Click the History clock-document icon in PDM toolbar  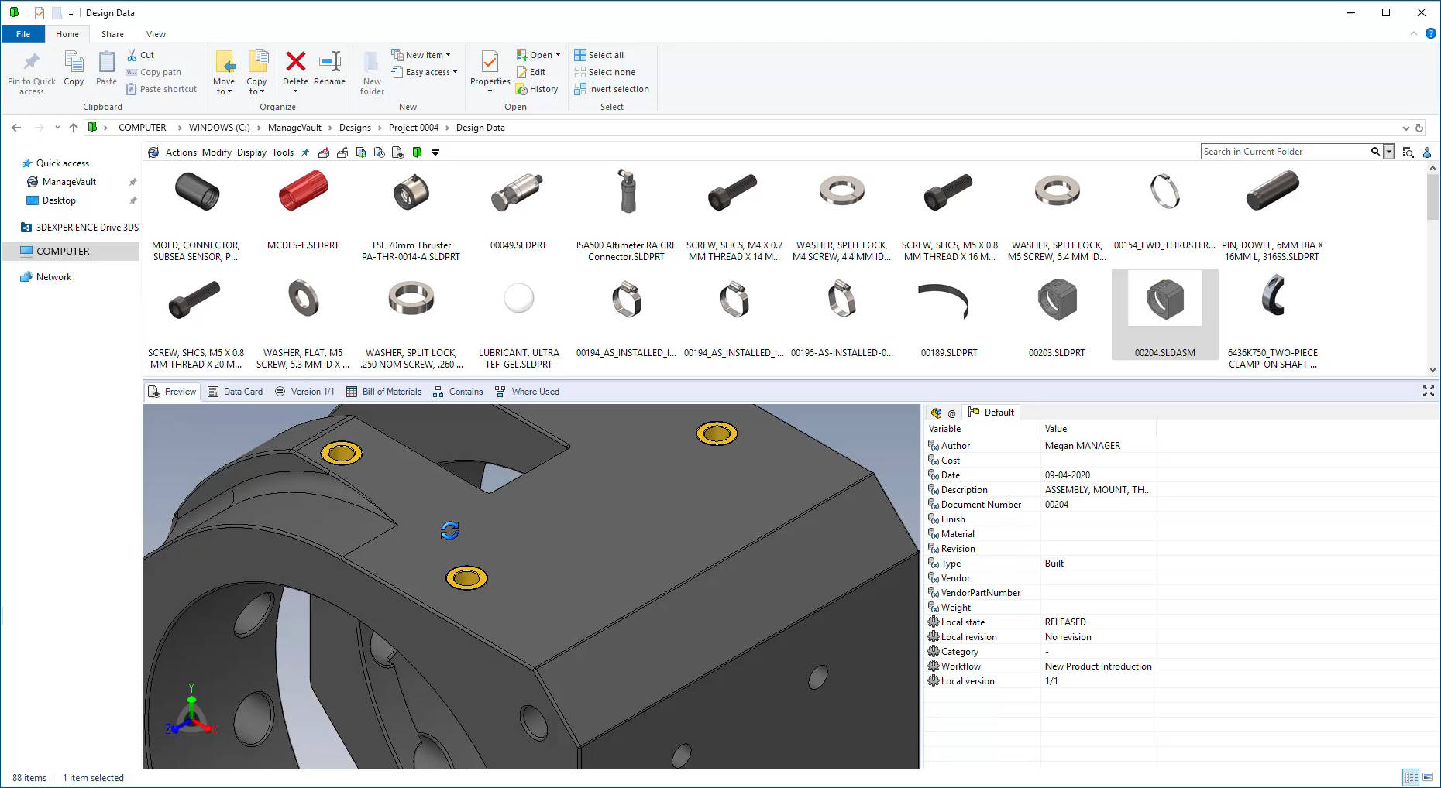[380, 152]
